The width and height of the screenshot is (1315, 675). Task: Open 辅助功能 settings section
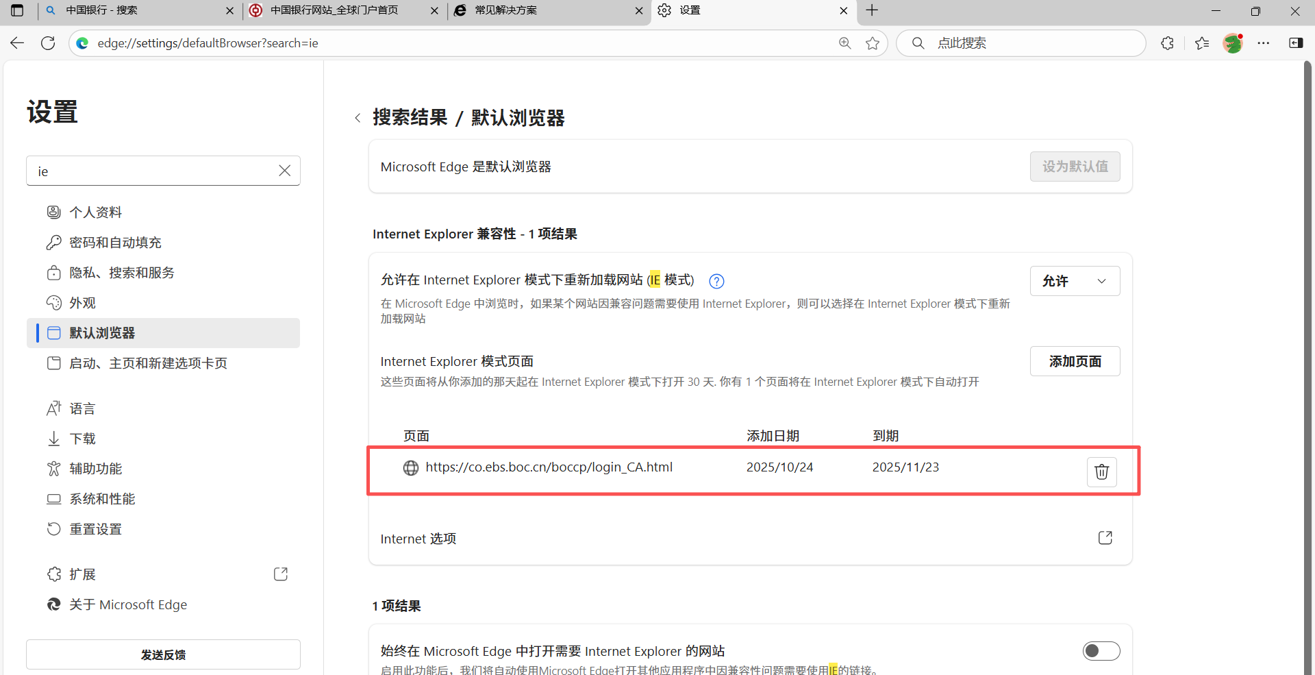point(163,469)
